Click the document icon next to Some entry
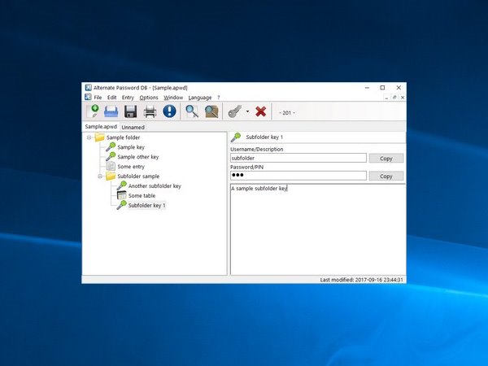Image resolution: width=488 pixels, height=366 pixels. click(x=111, y=167)
